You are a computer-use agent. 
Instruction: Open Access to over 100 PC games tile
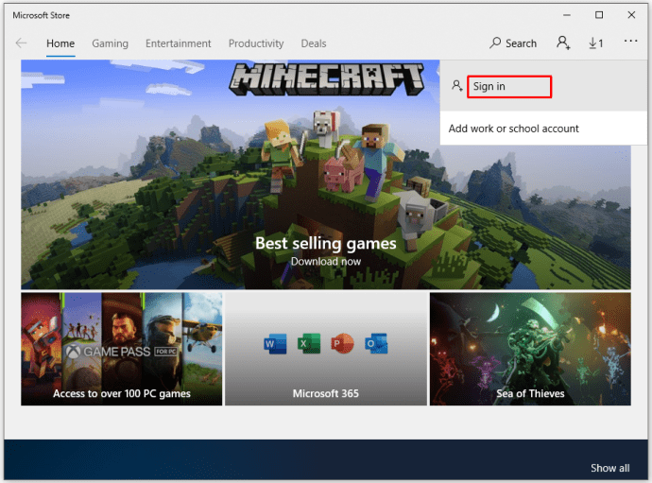pyautogui.click(x=121, y=349)
